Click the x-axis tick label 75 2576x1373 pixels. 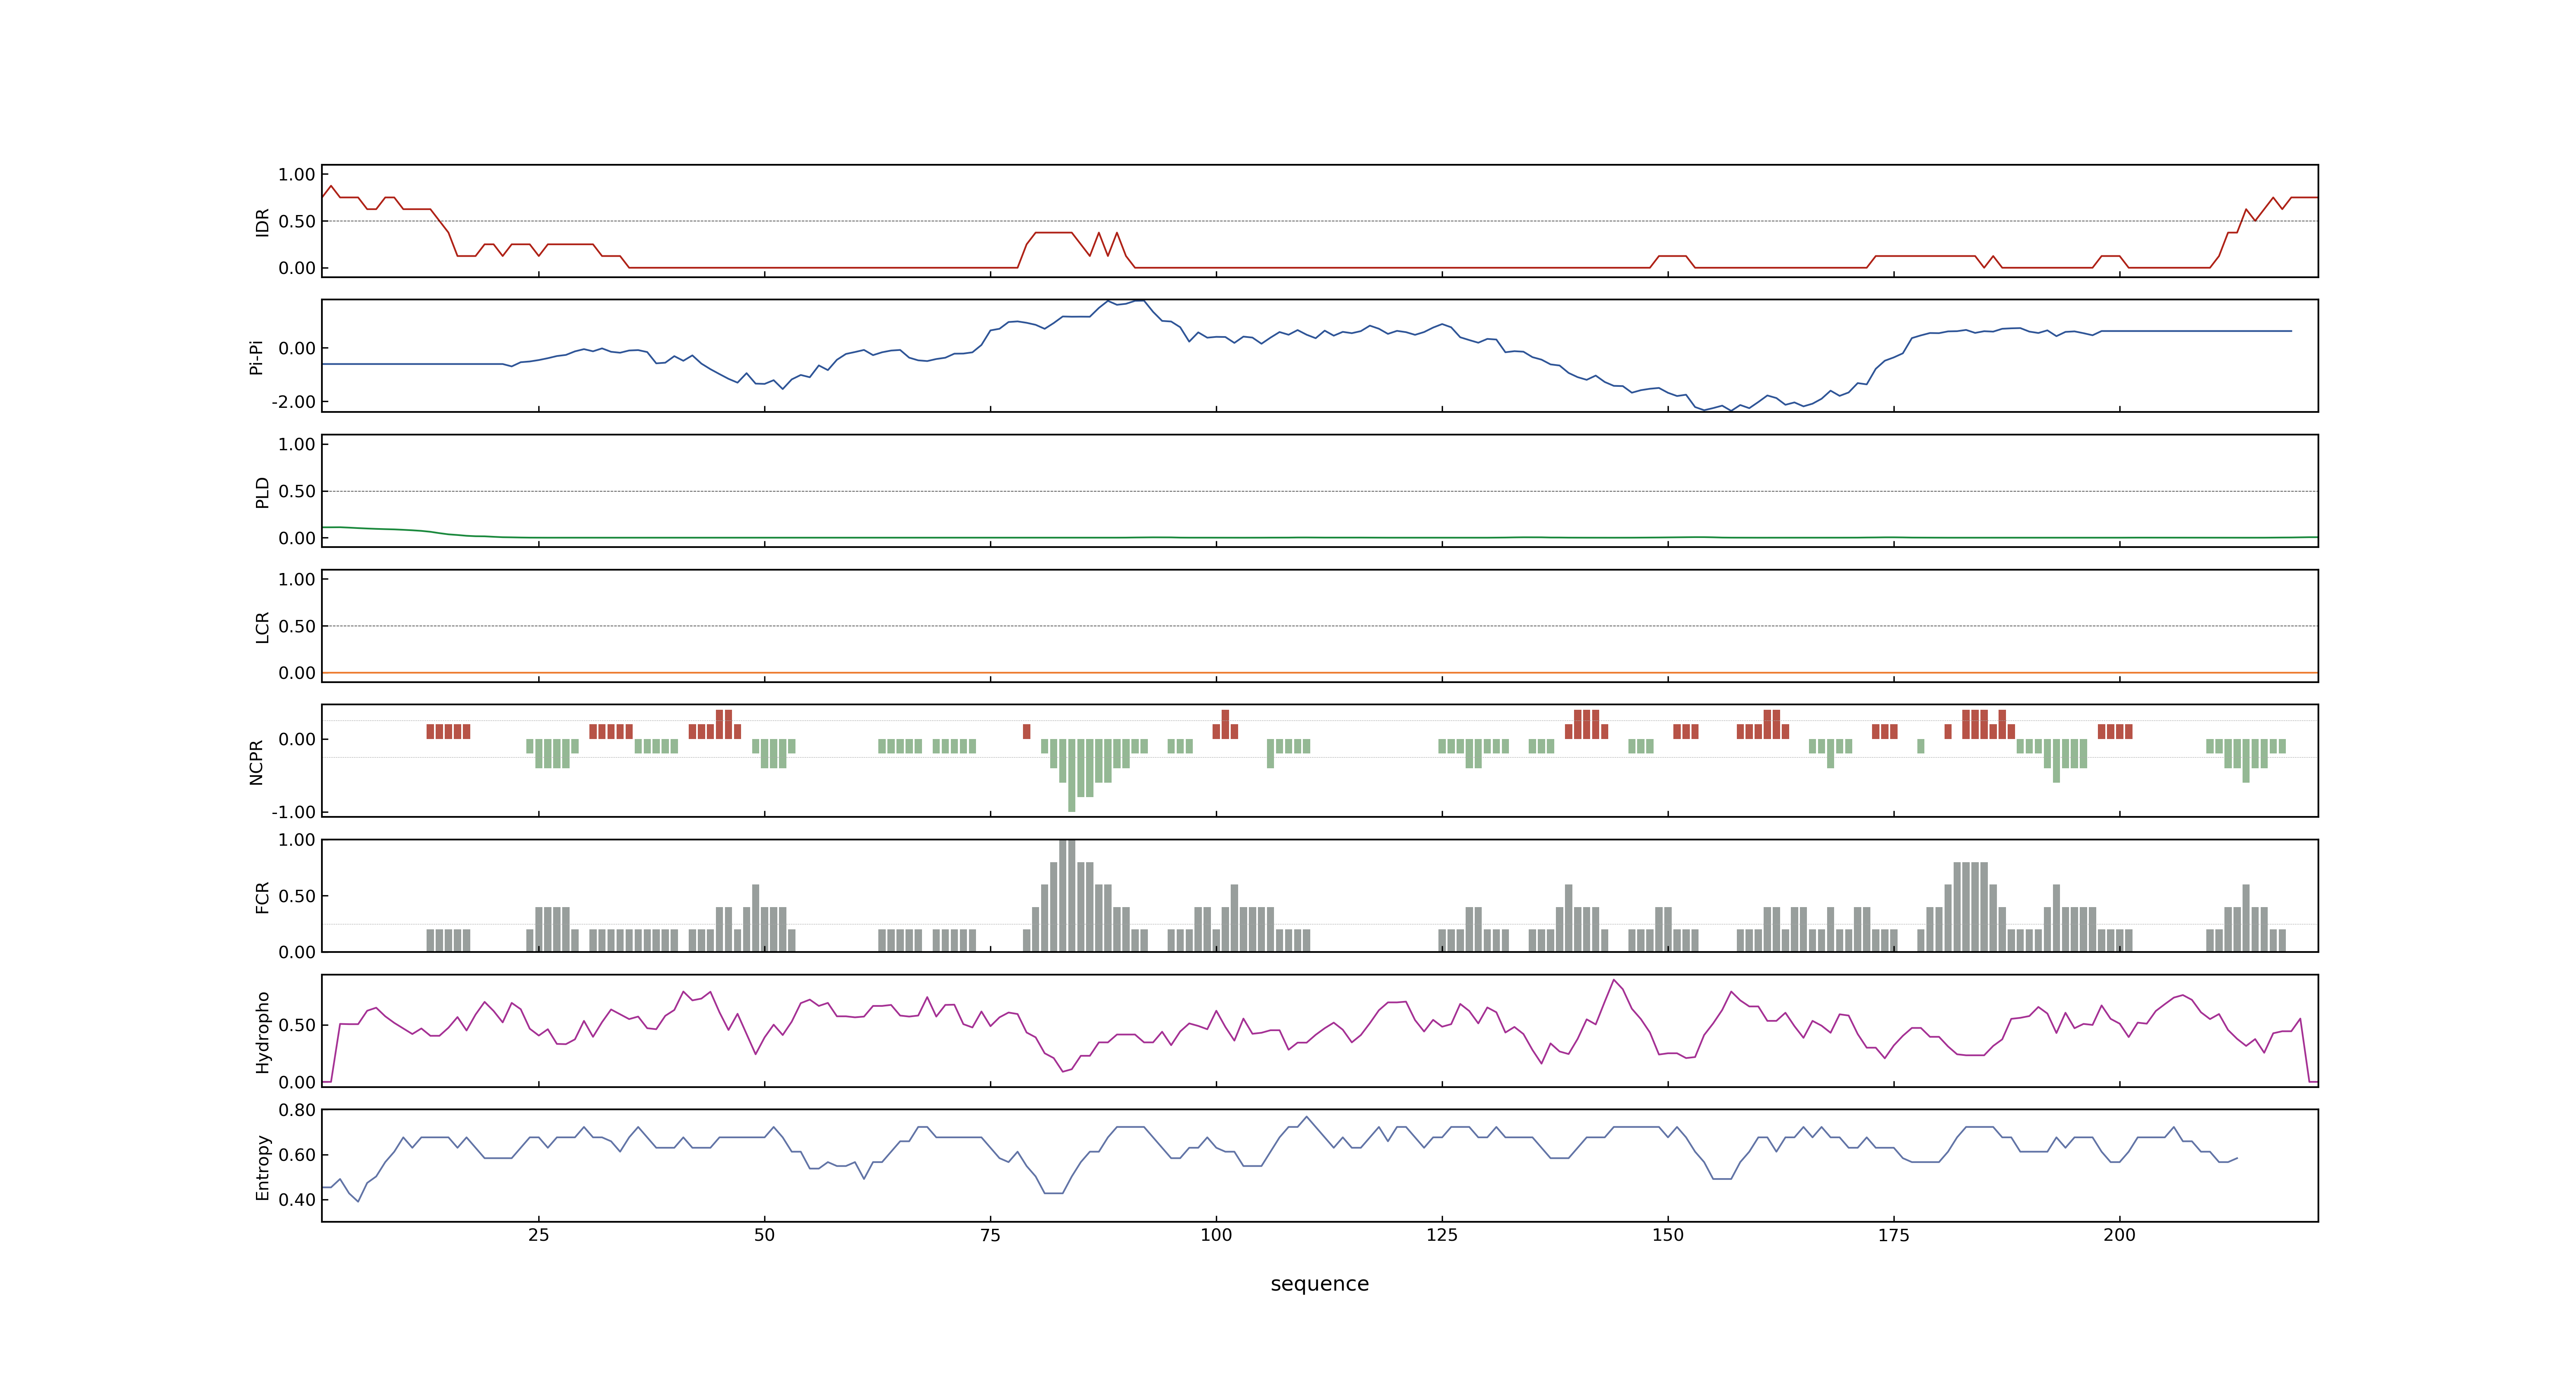pyautogui.click(x=990, y=1234)
